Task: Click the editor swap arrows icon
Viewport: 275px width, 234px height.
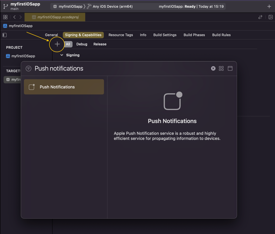Action: tap(260, 17)
